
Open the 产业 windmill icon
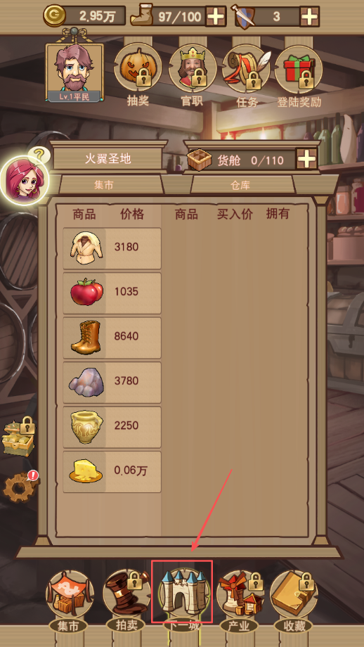[x=240, y=594]
